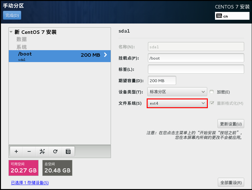Click the CENTOS 7 安装 title text
The width and height of the screenshot is (252, 190).
click(232, 7)
